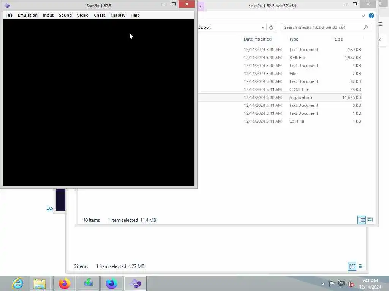This screenshot has height=291, width=389.
Task: Open the orange Firefox taskbar icon
Action: pyautogui.click(x=65, y=283)
